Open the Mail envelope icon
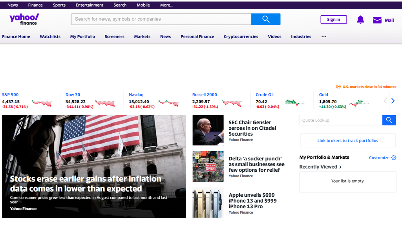Viewport: 402px width, 225px height. click(x=377, y=20)
